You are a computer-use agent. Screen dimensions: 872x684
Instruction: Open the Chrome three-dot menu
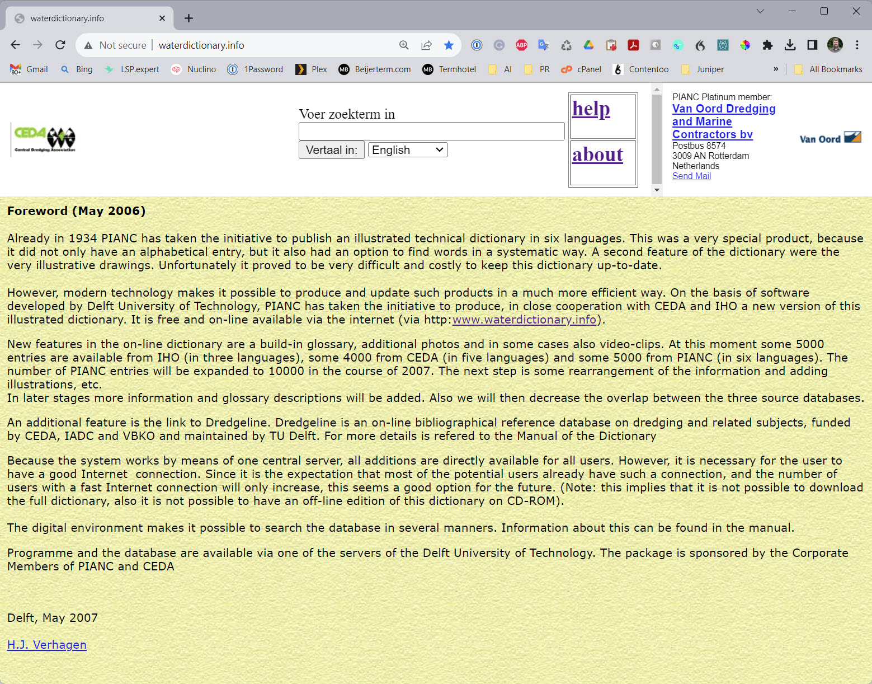coord(857,45)
